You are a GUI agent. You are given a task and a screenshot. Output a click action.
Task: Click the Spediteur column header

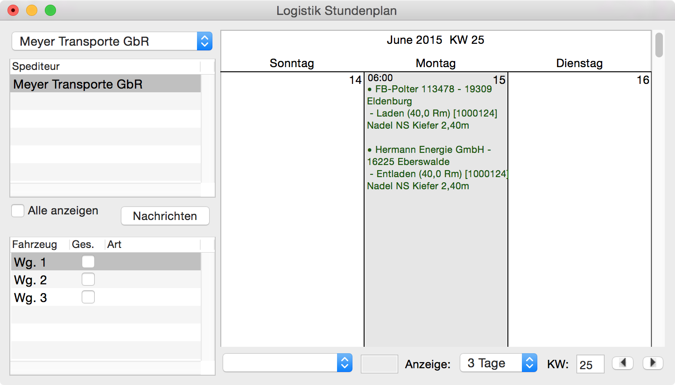36,67
